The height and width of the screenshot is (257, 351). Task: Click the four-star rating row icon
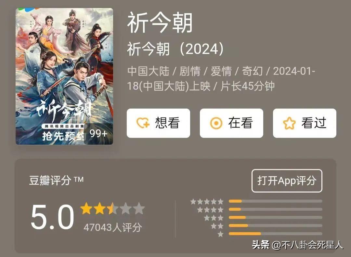pos(210,210)
